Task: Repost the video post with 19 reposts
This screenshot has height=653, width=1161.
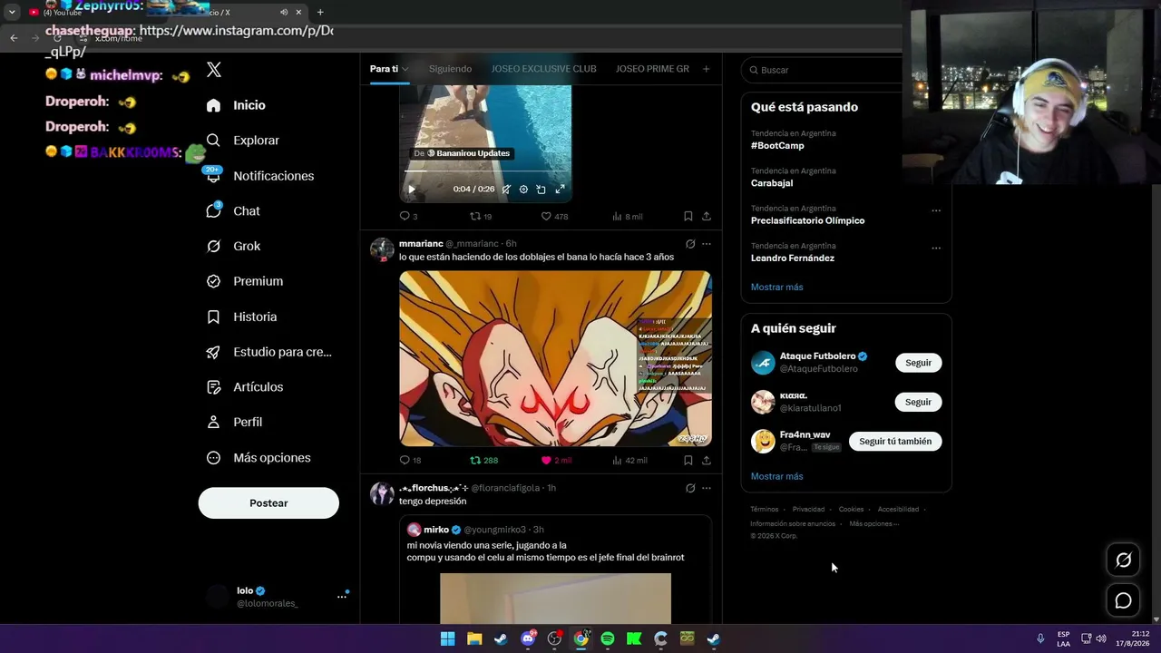Action: pyautogui.click(x=481, y=217)
